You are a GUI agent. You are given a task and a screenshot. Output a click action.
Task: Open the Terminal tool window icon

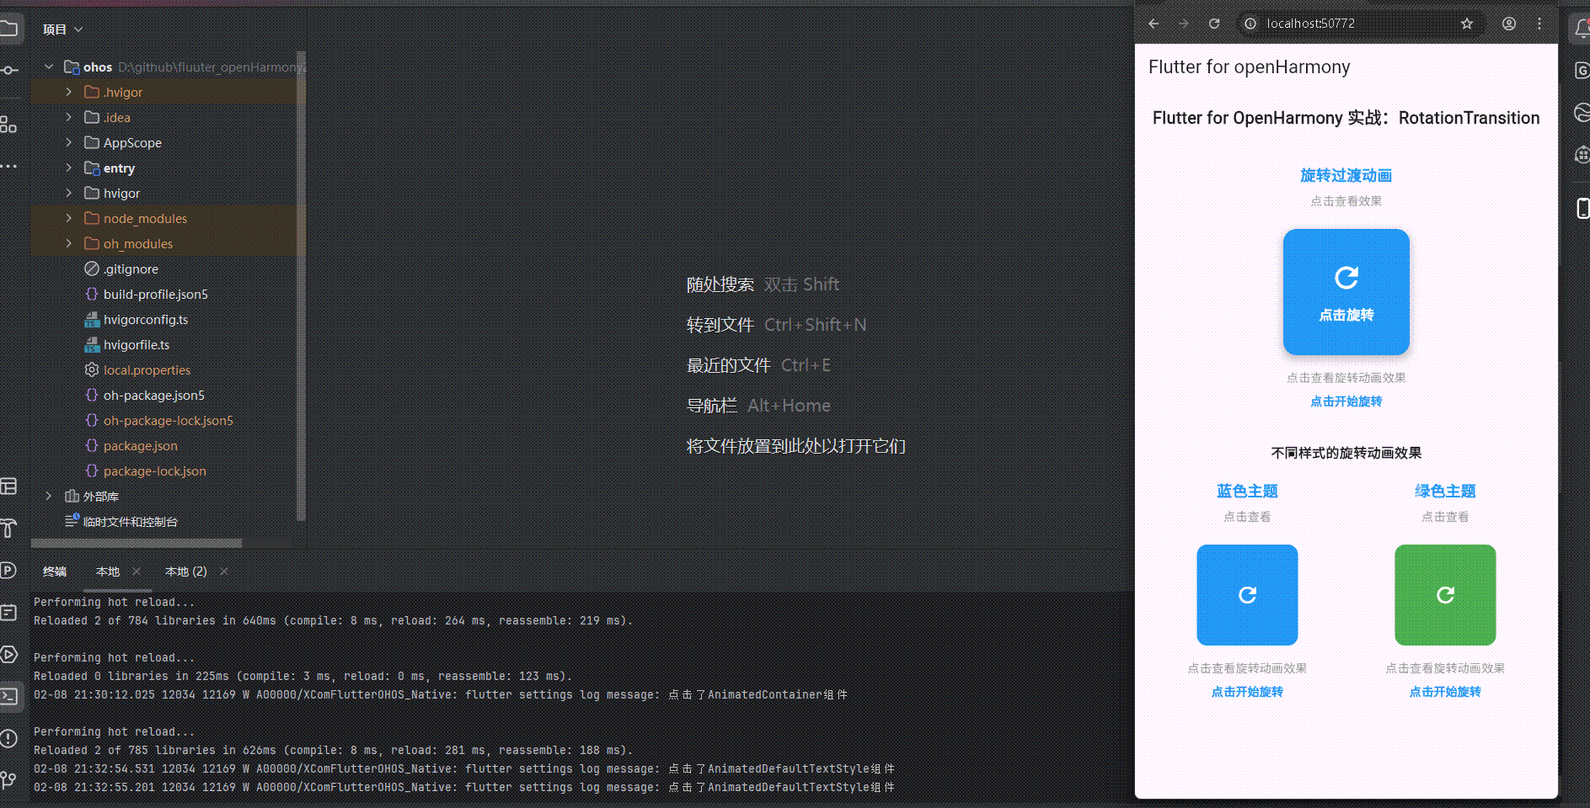9,696
